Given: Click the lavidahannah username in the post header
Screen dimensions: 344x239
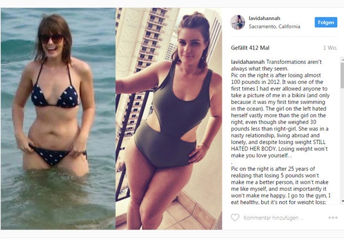Looking at the screenshot, I should 264,18.
